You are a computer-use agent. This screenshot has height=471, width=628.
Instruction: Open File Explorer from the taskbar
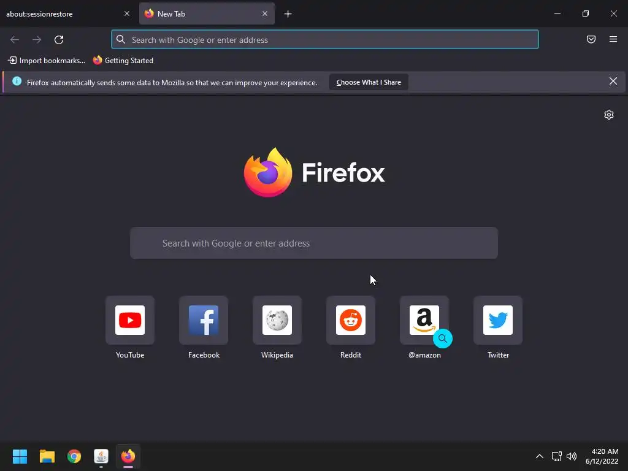pos(47,456)
